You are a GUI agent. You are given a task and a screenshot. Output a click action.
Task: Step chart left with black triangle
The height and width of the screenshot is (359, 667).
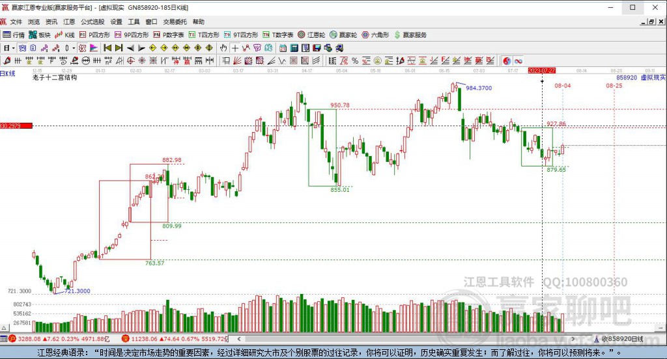click(x=130, y=48)
